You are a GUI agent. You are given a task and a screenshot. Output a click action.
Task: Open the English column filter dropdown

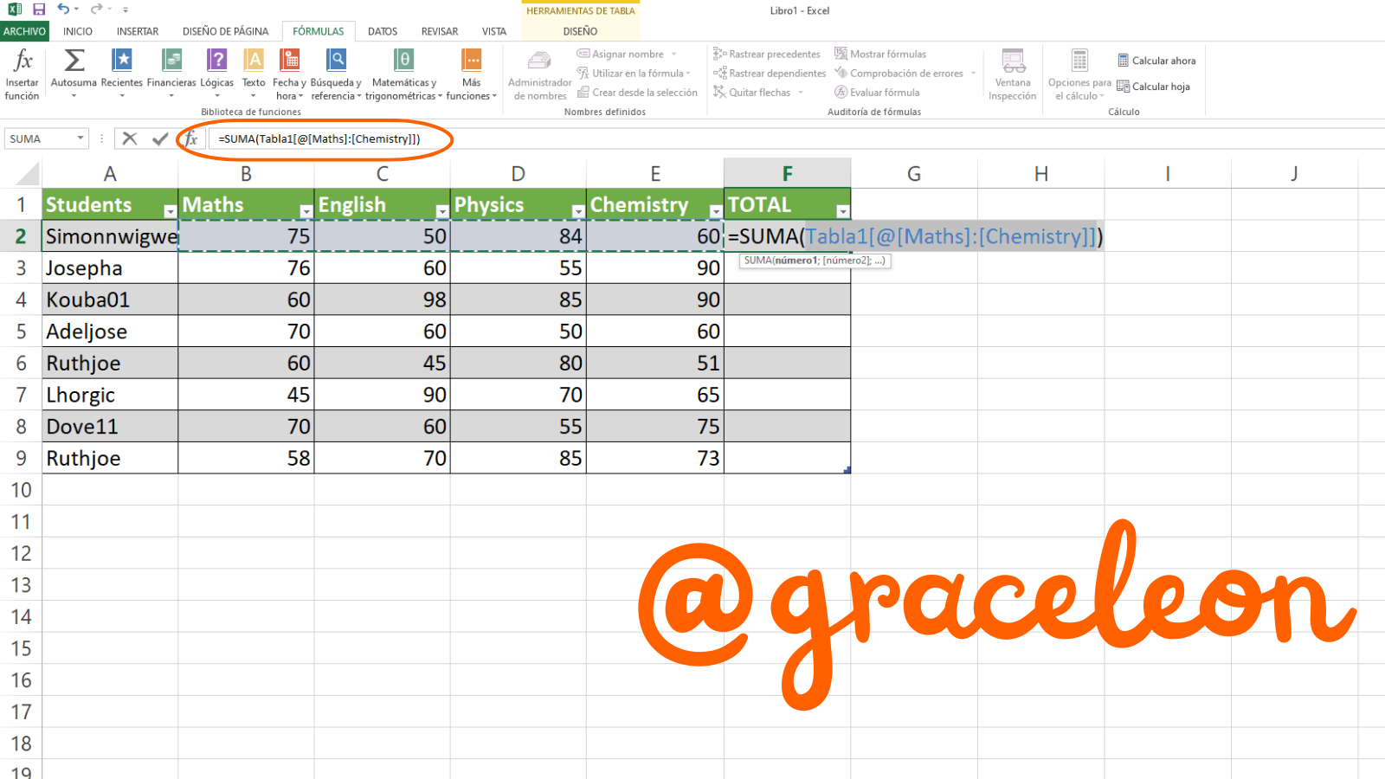(441, 211)
